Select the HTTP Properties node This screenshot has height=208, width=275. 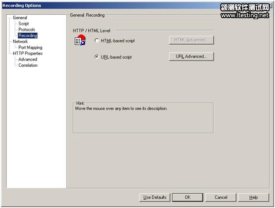[28, 54]
